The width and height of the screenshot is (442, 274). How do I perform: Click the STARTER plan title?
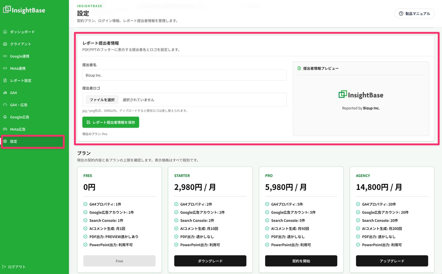click(x=182, y=176)
